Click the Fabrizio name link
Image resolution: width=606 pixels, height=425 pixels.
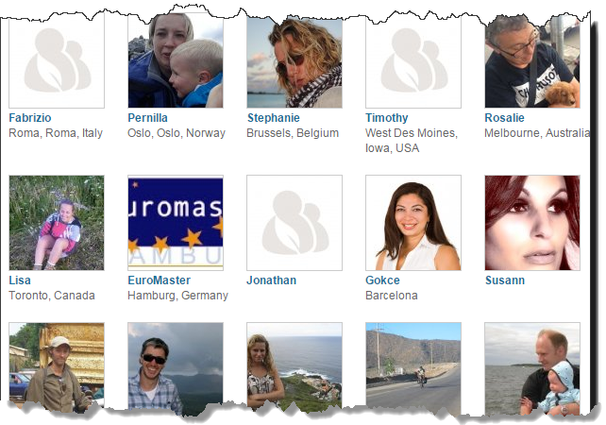click(30, 118)
